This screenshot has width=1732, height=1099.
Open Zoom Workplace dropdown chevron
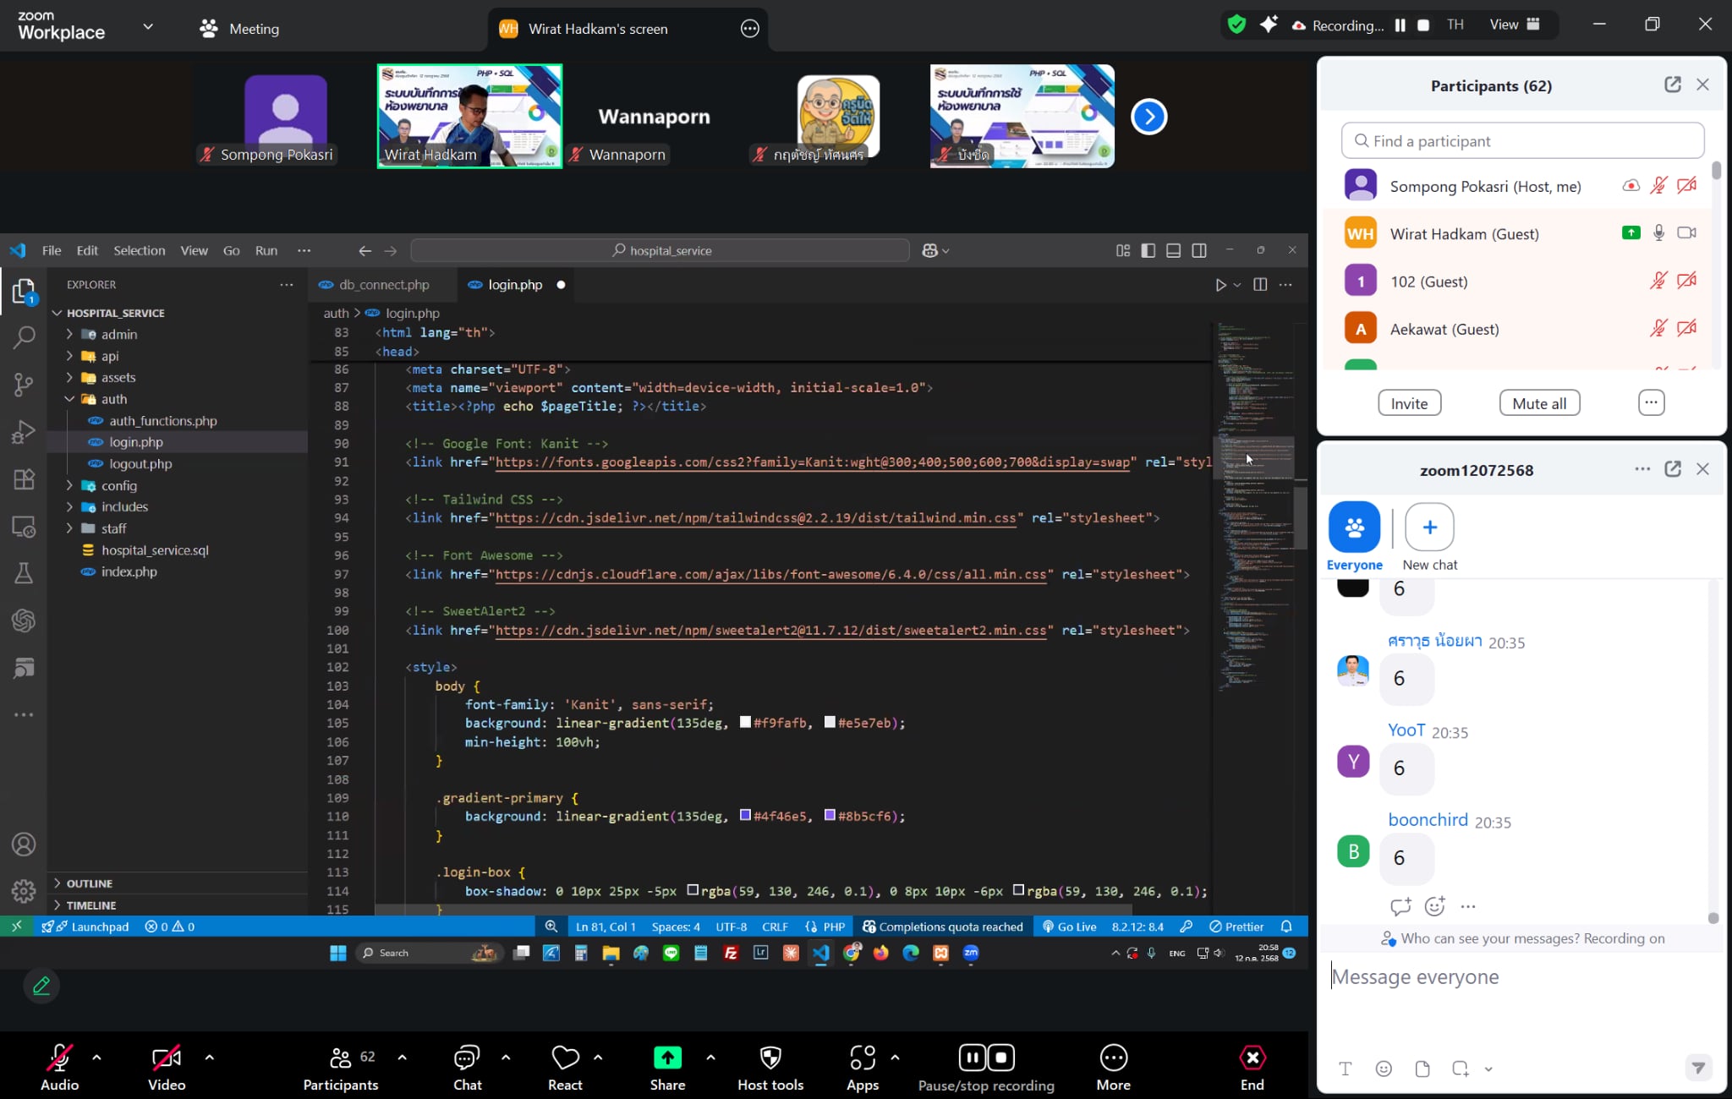(x=148, y=26)
